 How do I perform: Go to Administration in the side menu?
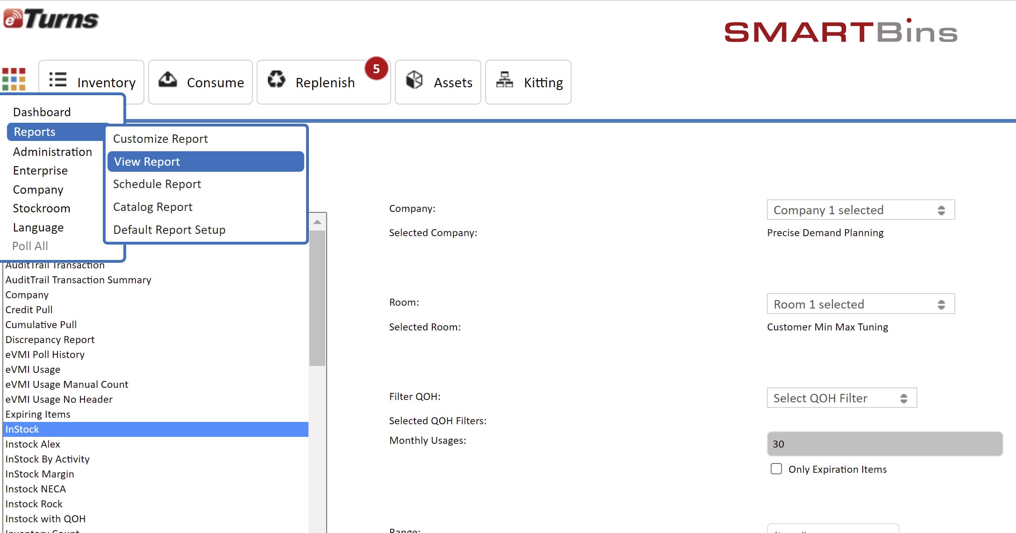click(x=52, y=152)
